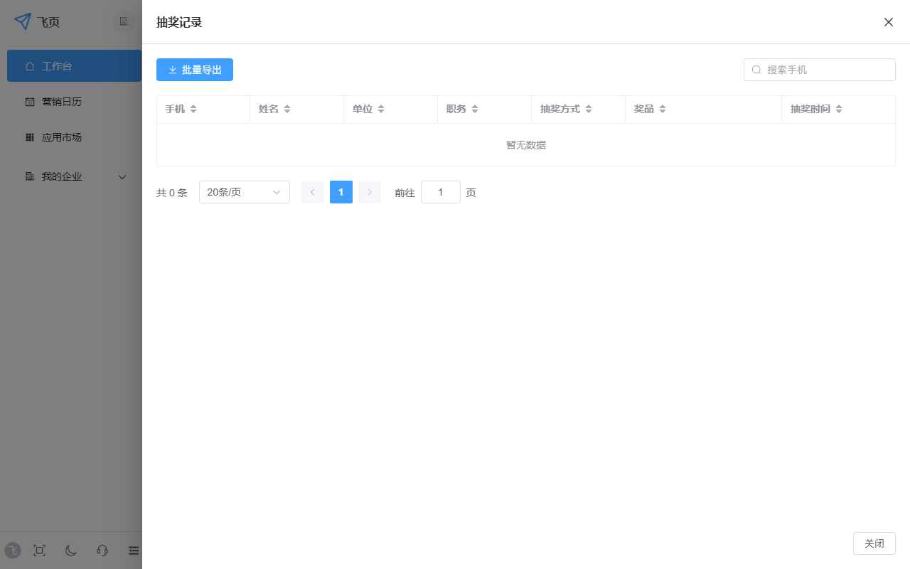
Task: Enter fullscreen mode via the frame icon
Action: pos(39,551)
